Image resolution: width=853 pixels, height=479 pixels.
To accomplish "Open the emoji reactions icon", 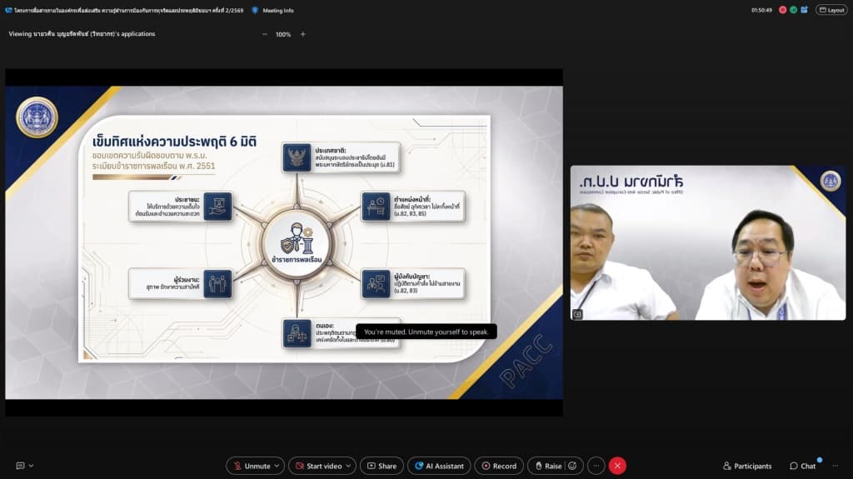I will point(572,466).
